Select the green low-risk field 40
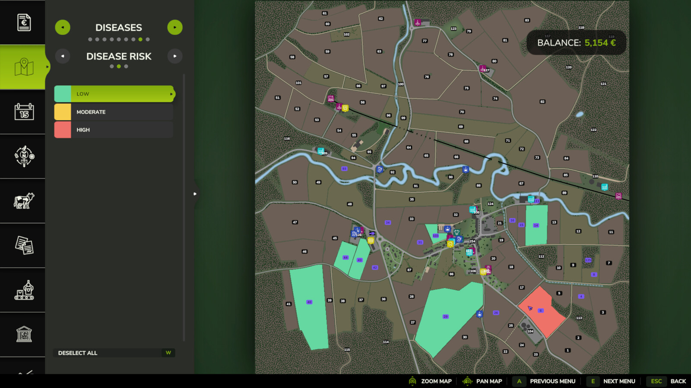The image size is (691, 388). pos(309,306)
